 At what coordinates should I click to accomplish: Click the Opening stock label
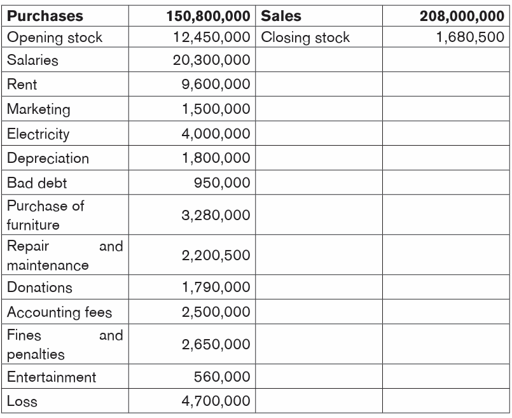tap(55, 38)
